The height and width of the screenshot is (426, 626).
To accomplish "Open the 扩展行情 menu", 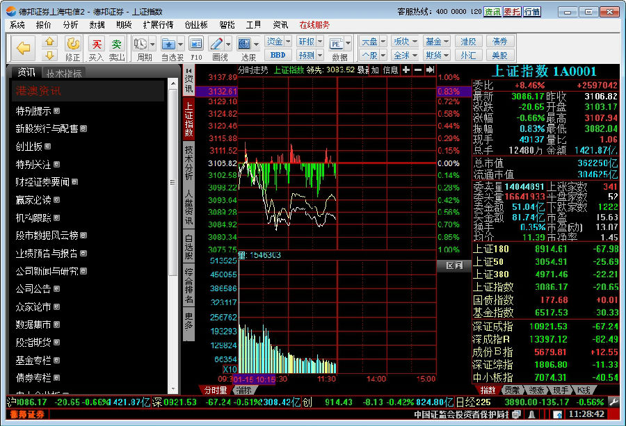I will [x=158, y=24].
